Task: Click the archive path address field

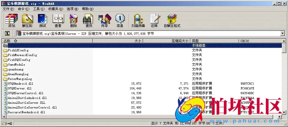Action: [x=148, y=33]
